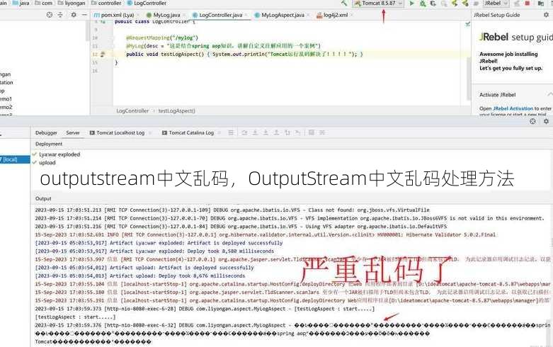Click the gutter icon on line 12
Viewport: 553px width, 347px height.
103,55
